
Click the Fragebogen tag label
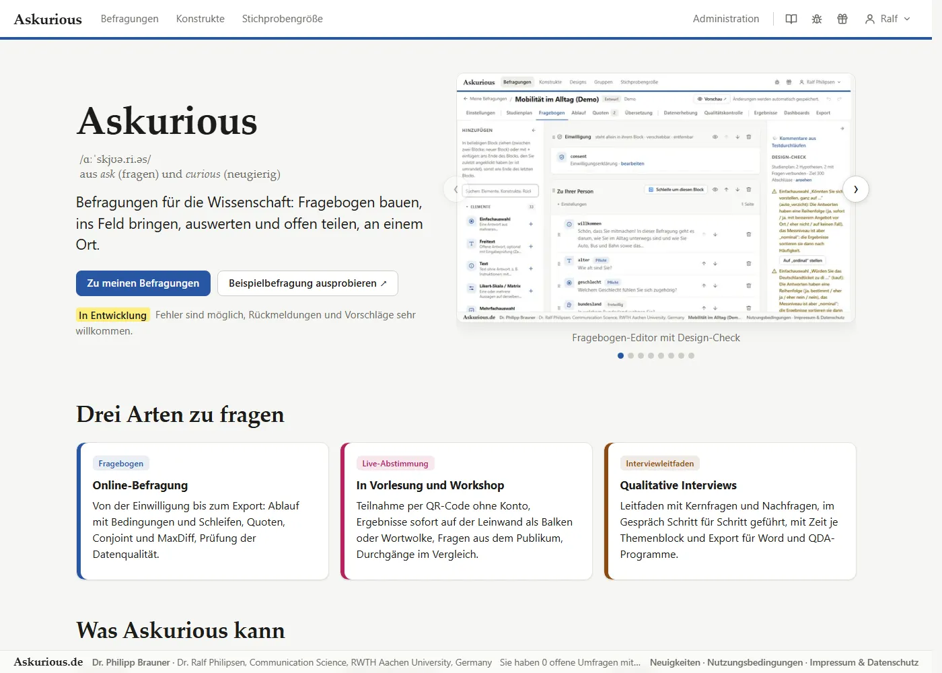click(x=121, y=463)
